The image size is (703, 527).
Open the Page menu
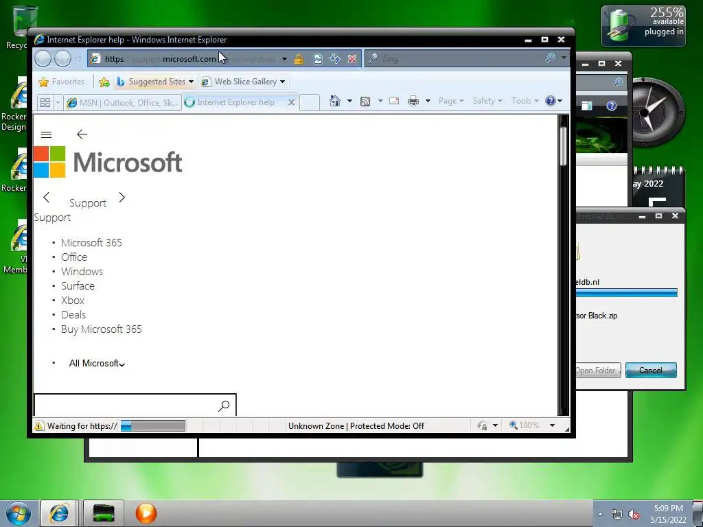pyautogui.click(x=451, y=101)
